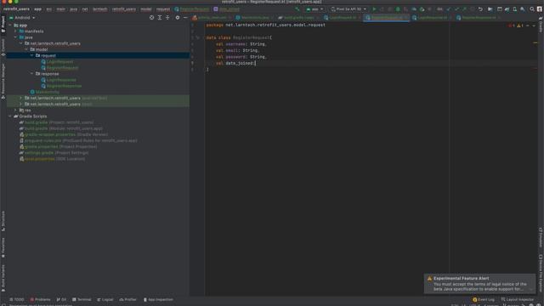Open the Problems tool window button

pos(40,299)
